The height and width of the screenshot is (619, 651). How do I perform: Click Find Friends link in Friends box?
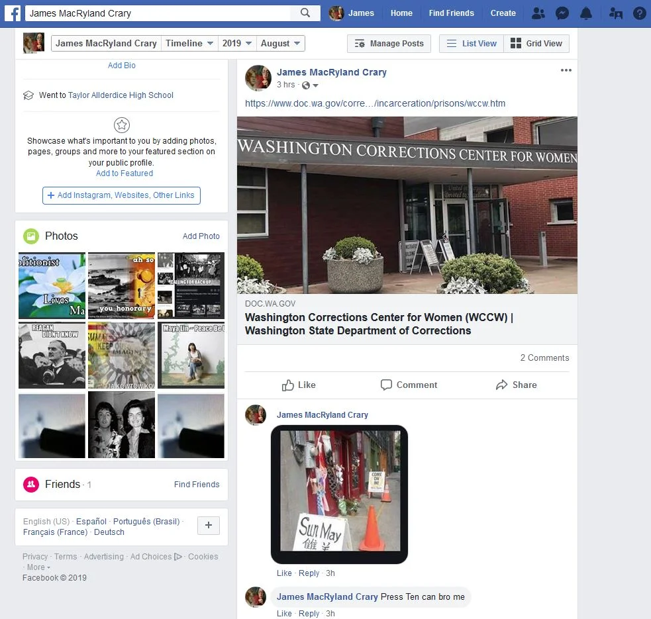click(x=197, y=484)
